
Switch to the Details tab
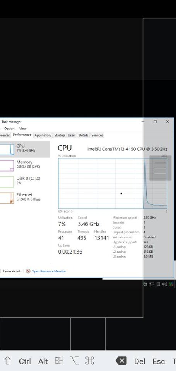(84, 135)
